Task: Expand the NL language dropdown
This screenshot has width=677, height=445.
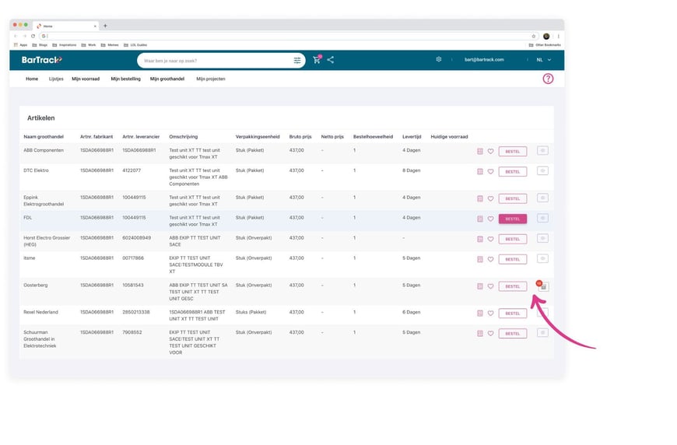Action: [x=544, y=60]
